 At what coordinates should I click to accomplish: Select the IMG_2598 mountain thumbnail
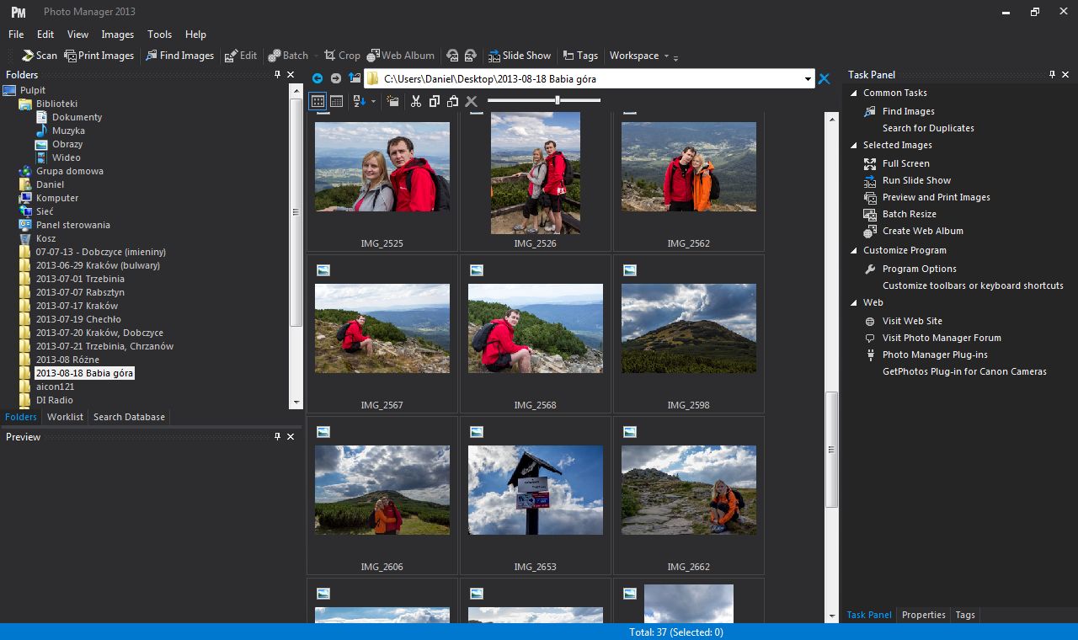pyautogui.click(x=688, y=328)
